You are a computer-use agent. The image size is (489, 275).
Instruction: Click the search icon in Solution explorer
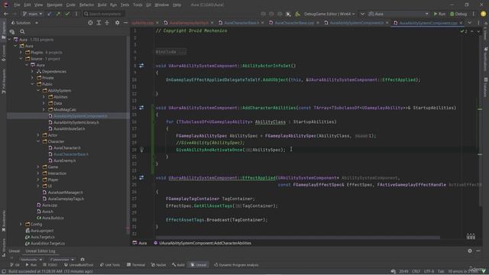pyautogui.click(x=22, y=31)
